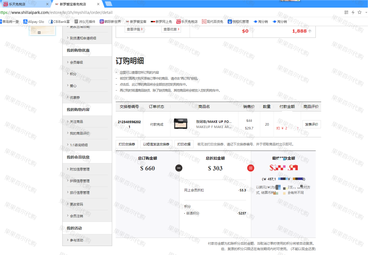The height and width of the screenshot is (255, 368).
Task: Open the 乐天免税店 bookmark in bookmarks bar
Action: tap(187, 21)
